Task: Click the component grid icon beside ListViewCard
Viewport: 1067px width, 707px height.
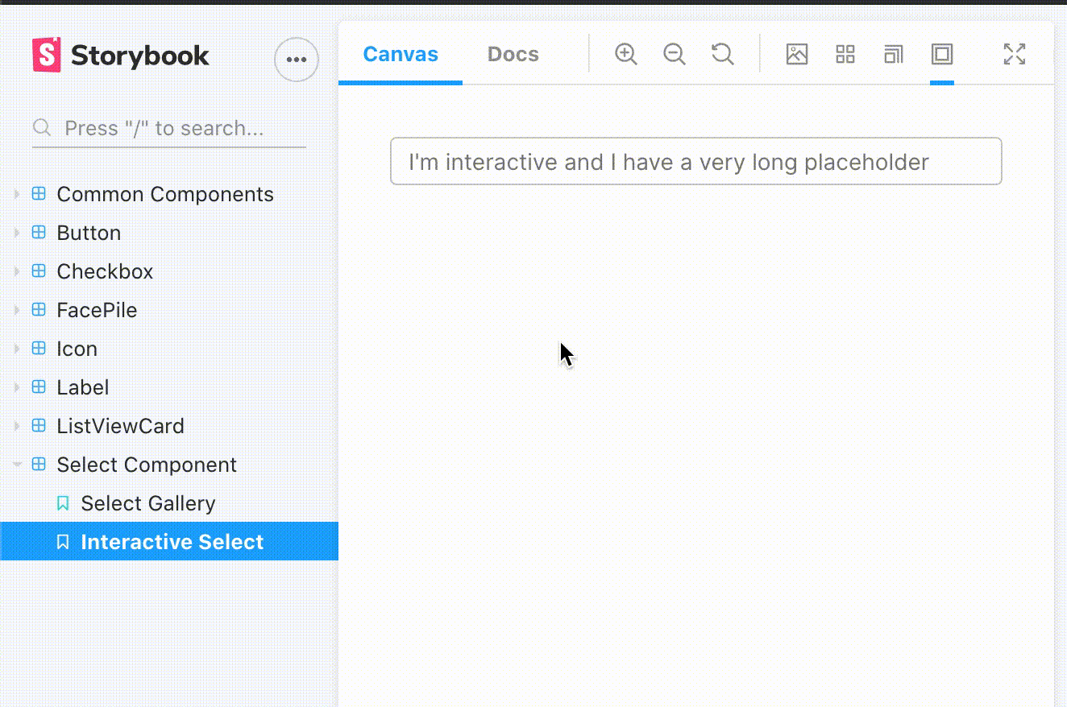Action: tap(39, 426)
